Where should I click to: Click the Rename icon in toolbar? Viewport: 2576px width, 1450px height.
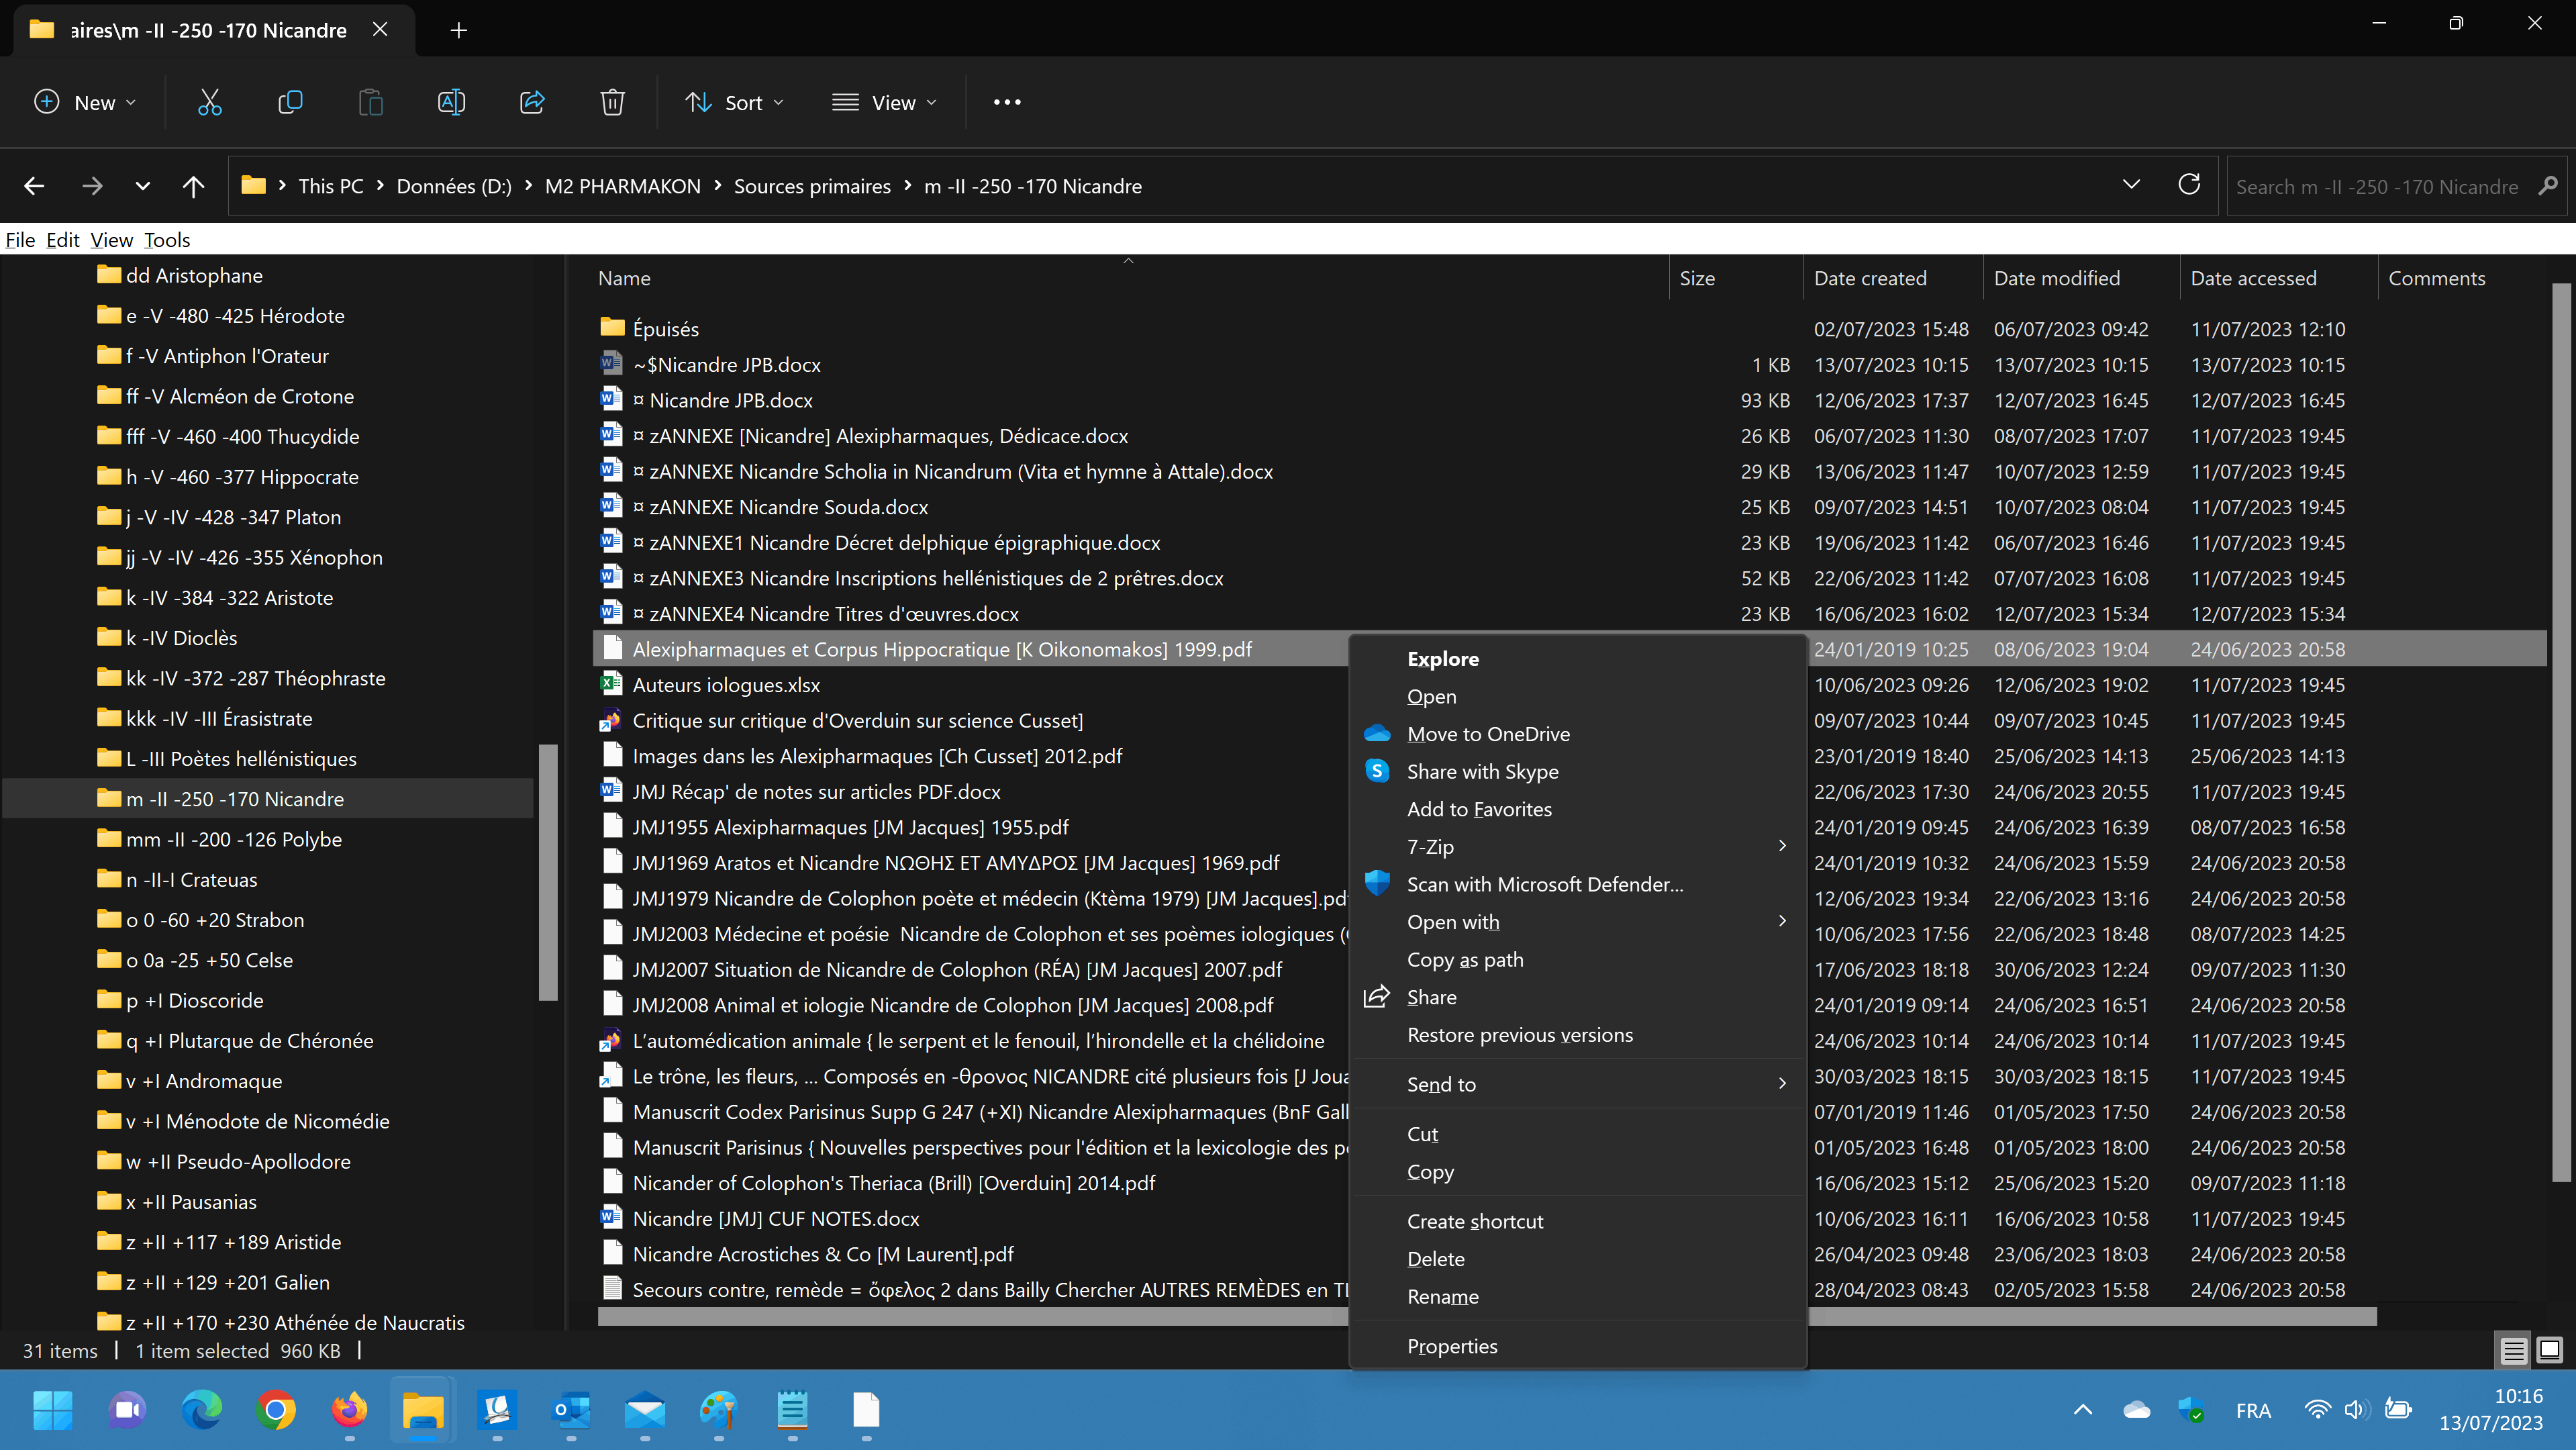(451, 102)
